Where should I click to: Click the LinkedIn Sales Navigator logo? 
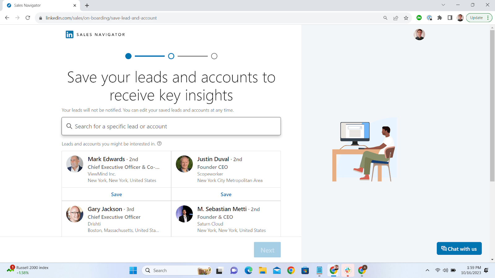[95, 35]
